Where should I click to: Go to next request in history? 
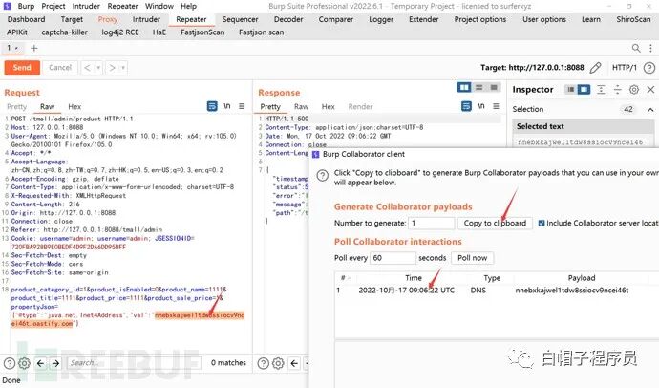coord(112,68)
